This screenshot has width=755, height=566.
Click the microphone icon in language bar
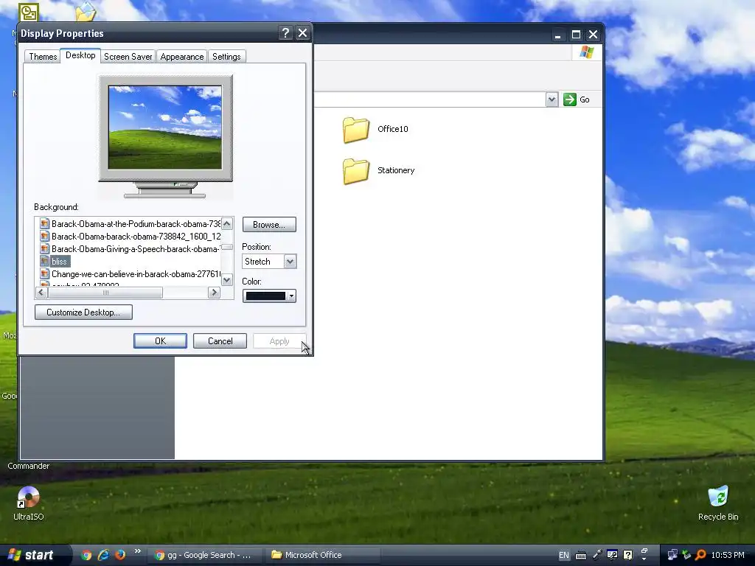[597, 556]
